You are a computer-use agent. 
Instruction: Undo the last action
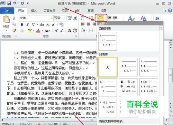pyautogui.click(x=15, y=3)
